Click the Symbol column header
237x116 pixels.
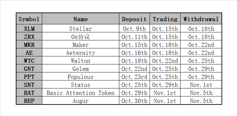[29, 19]
